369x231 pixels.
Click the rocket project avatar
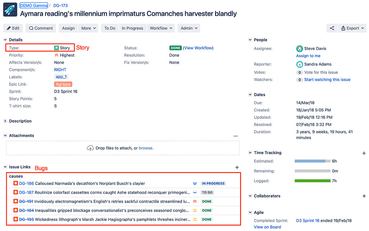[x=10, y=10]
